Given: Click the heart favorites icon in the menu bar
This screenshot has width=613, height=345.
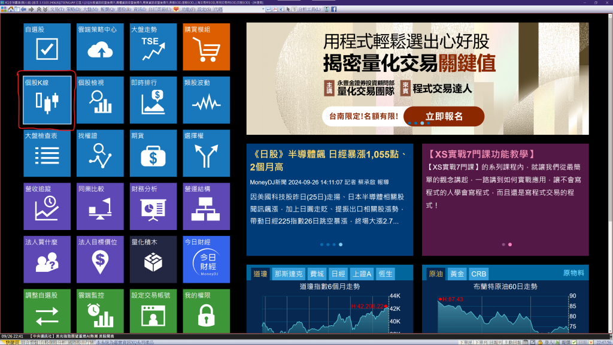Looking at the screenshot, I should pyautogui.click(x=176, y=9).
